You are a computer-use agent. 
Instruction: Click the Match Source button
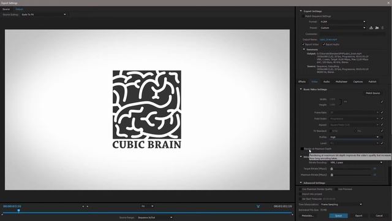pyautogui.click(x=373, y=93)
